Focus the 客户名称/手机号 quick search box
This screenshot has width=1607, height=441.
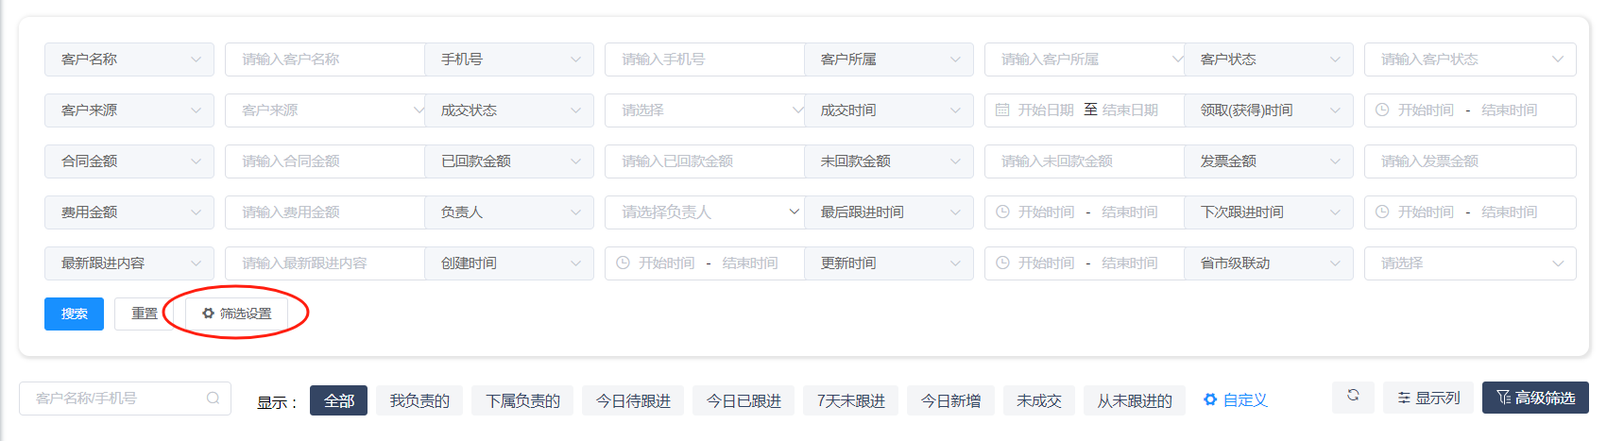click(x=113, y=399)
